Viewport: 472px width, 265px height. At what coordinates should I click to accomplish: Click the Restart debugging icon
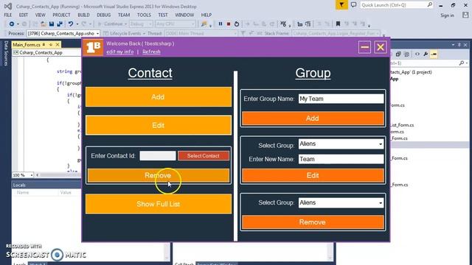pyautogui.click(x=237, y=24)
